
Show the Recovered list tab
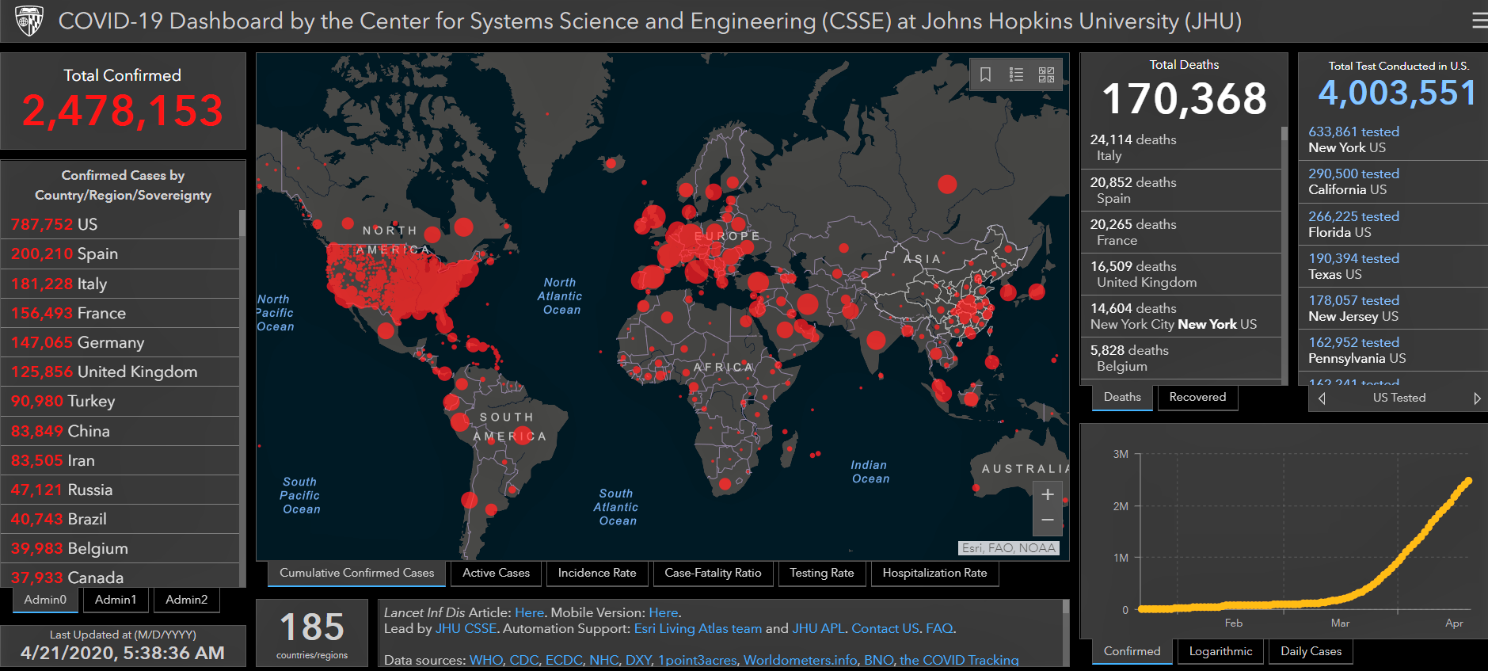pos(1197,397)
